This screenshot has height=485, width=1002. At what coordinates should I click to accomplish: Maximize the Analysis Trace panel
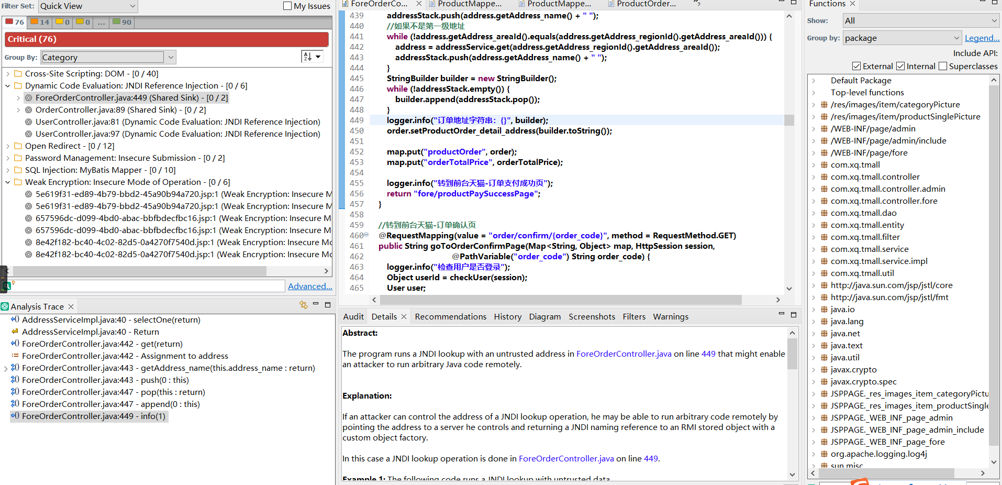point(328,304)
